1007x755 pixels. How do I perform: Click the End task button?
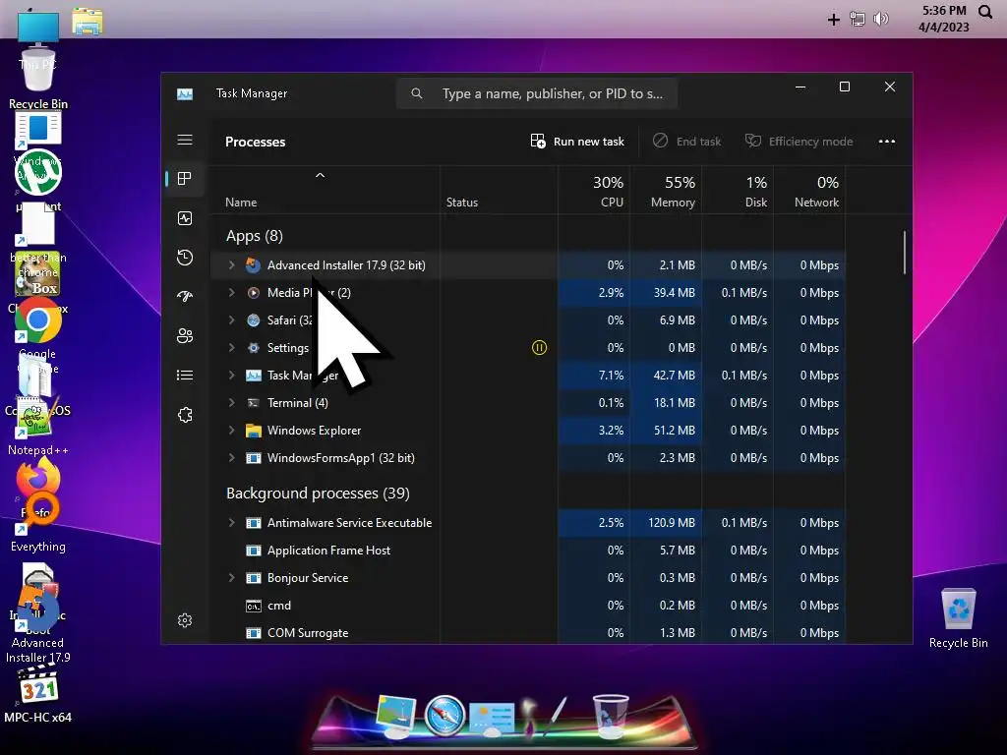(687, 142)
